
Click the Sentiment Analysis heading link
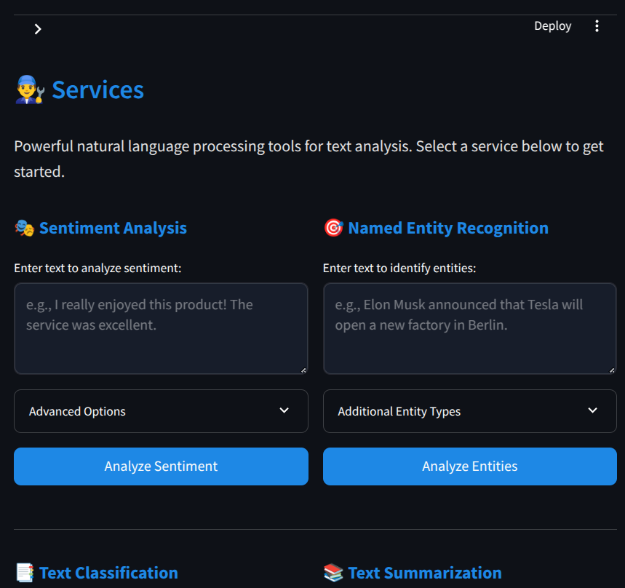(113, 229)
